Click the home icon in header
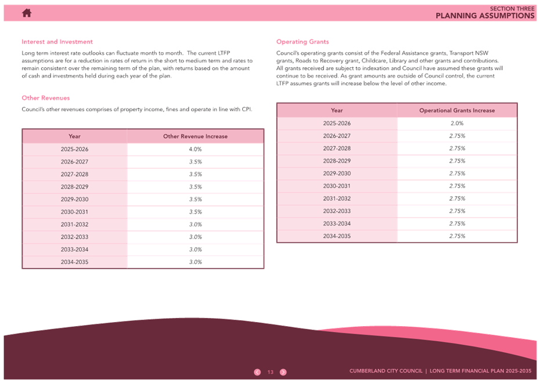Screen dimensions: 540x383 click(x=27, y=13)
